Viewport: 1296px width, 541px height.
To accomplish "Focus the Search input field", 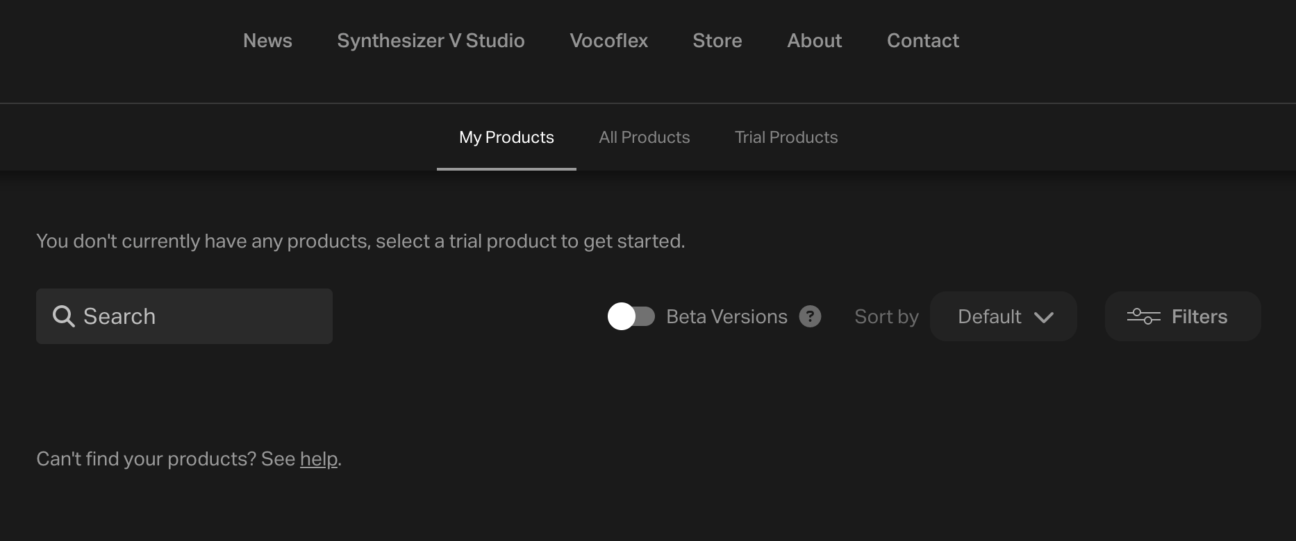I will (x=184, y=316).
